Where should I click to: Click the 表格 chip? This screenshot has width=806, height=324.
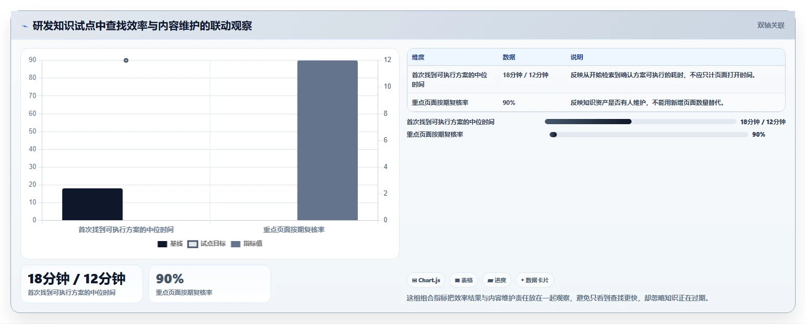(x=464, y=280)
